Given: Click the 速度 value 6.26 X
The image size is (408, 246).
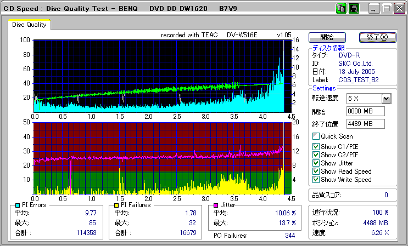Looking at the screenshot, I should tap(380, 233).
